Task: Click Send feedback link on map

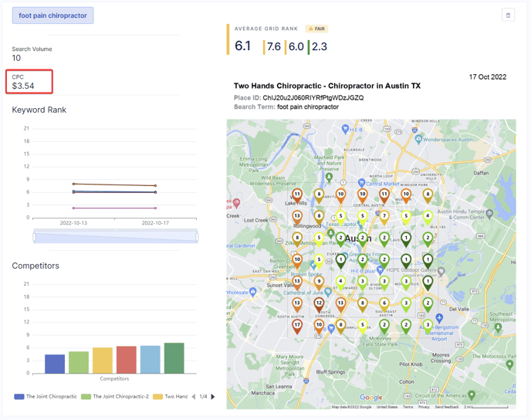Action: (x=446, y=407)
